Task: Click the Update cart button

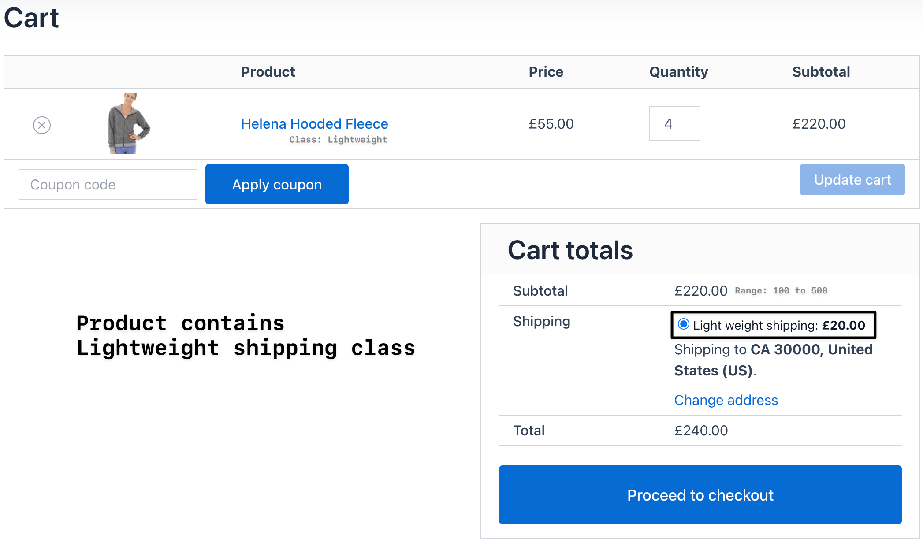Action: click(x=852, y=180)
